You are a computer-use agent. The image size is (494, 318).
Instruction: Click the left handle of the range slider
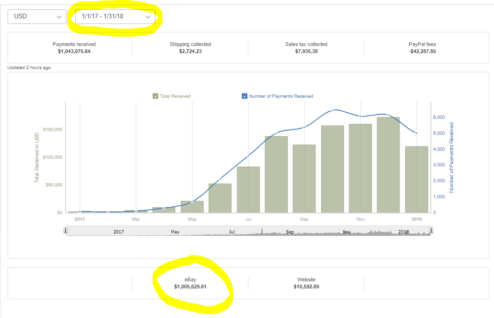[66, 230]
